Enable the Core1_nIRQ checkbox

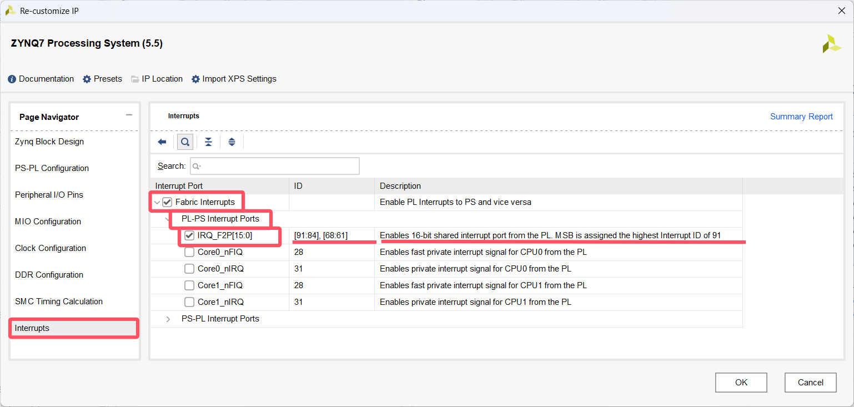click(x=189, y=302)
